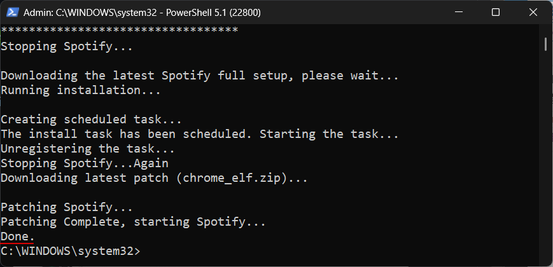Click the "Downloading the latest Spotify full setup" line
This screenshot has width=553, height=267.
point(199,76)
